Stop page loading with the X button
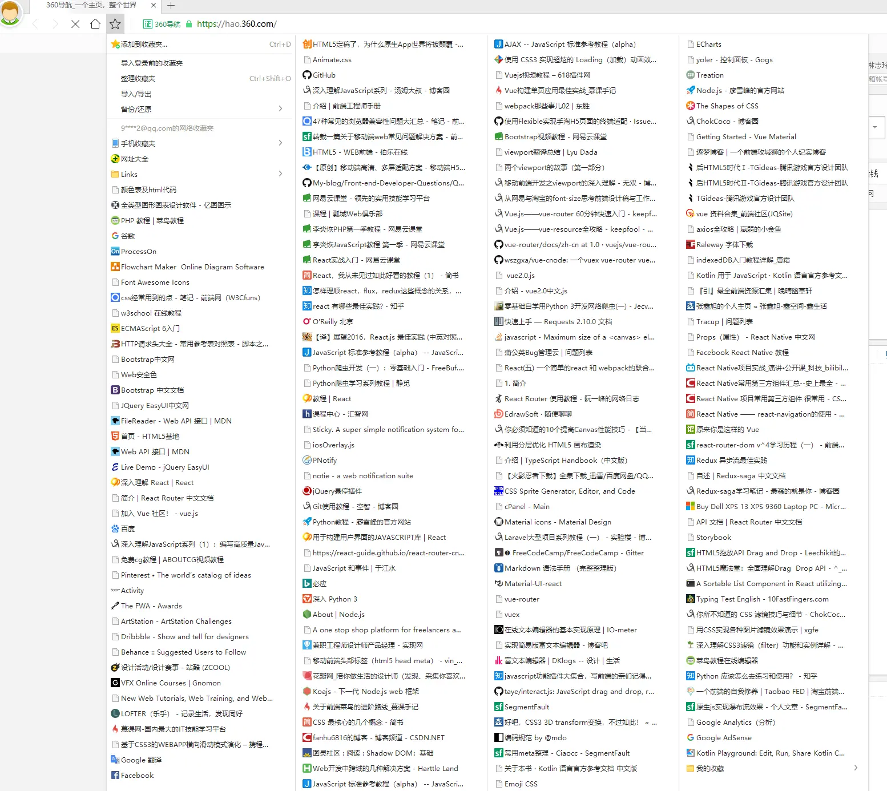 (x=75, y=24)
